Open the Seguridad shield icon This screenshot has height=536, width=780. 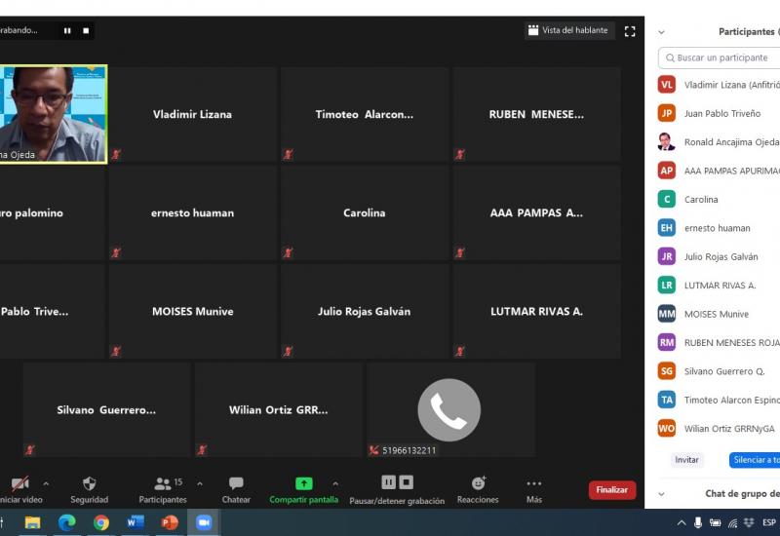click(x=89, y=483)
